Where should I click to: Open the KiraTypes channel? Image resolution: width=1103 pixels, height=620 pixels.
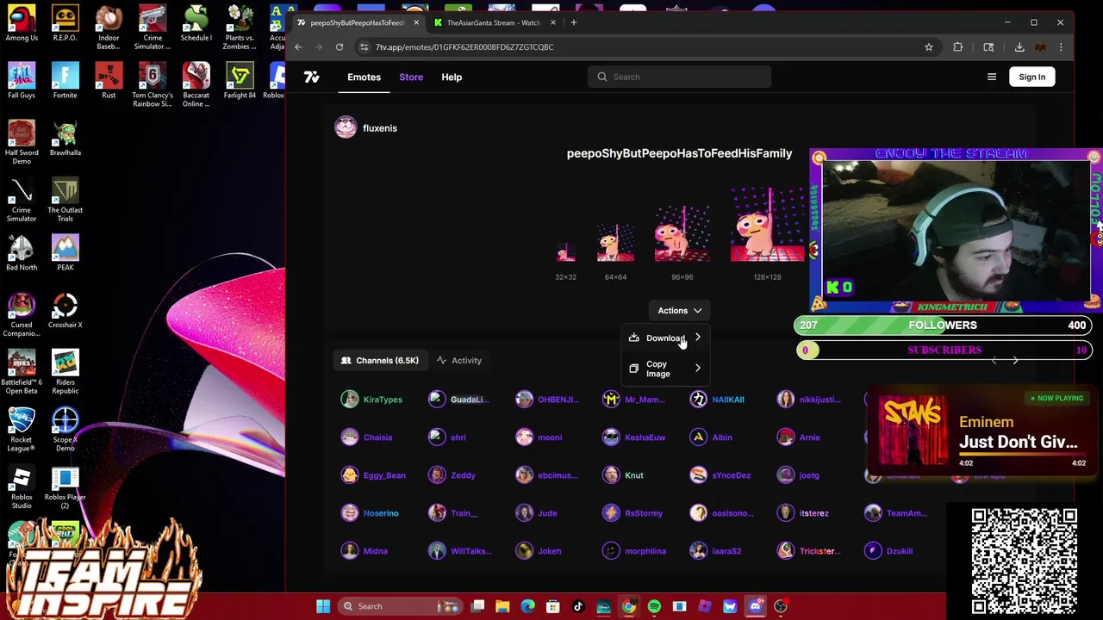372,400
